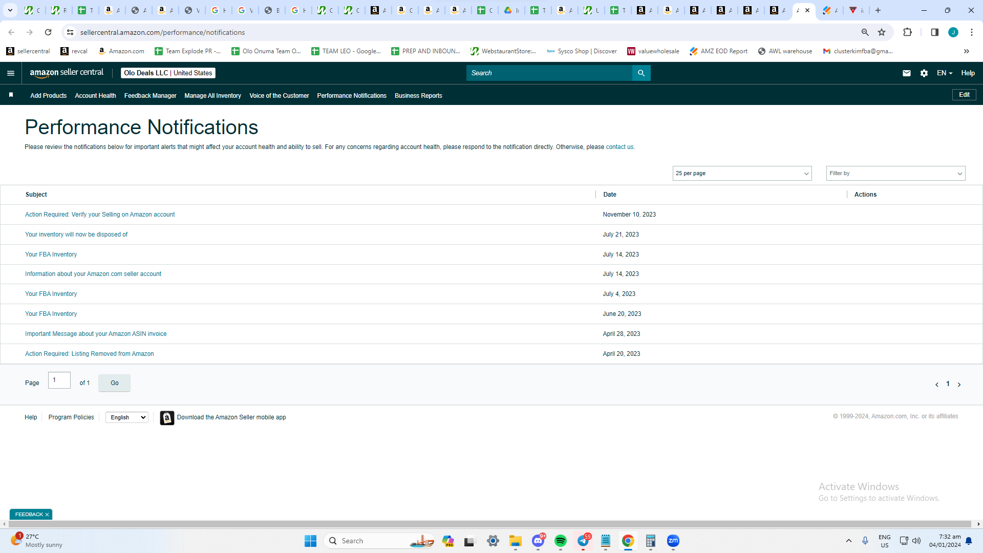983x553 pixels.
Task: Click the Amazon Seller Central logo
Action: (67, 73)
